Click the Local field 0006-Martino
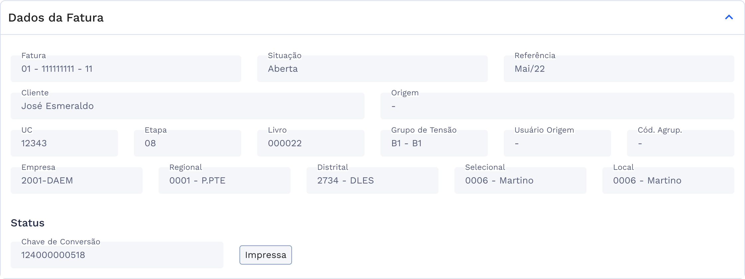This screenshot has height=279, width=745. 668,180
